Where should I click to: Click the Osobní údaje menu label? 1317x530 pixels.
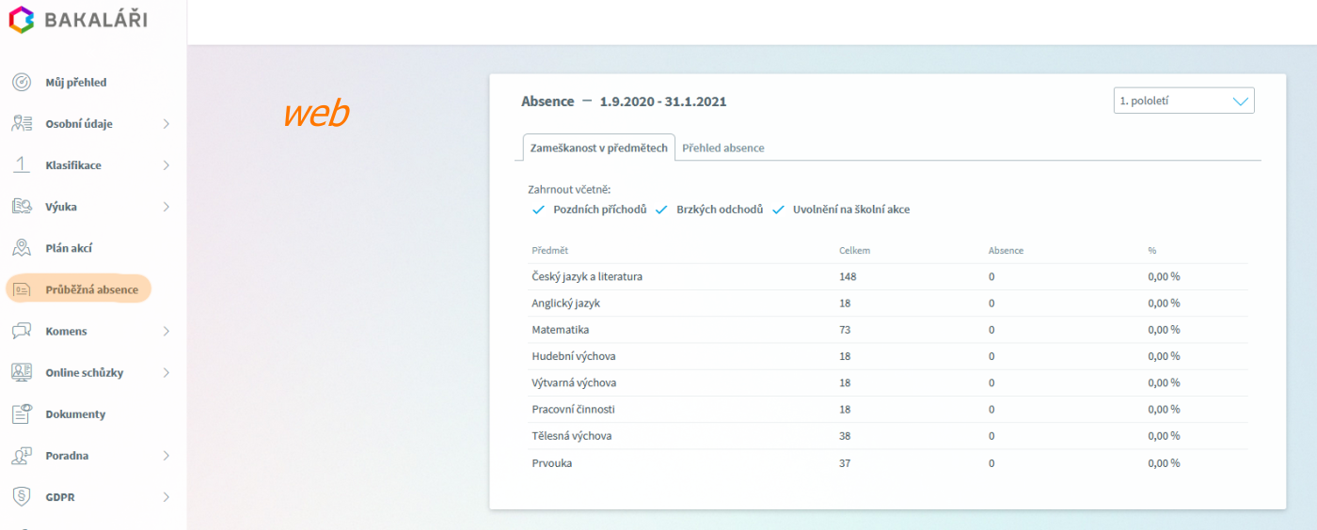(x=79, y=124)
